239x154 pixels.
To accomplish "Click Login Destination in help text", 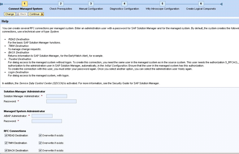I will pos(18,72).
